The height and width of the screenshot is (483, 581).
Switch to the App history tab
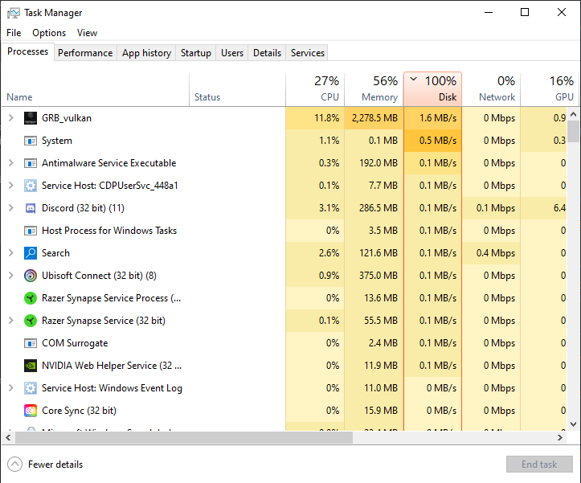pyautogui.click(x=147, y=53)
